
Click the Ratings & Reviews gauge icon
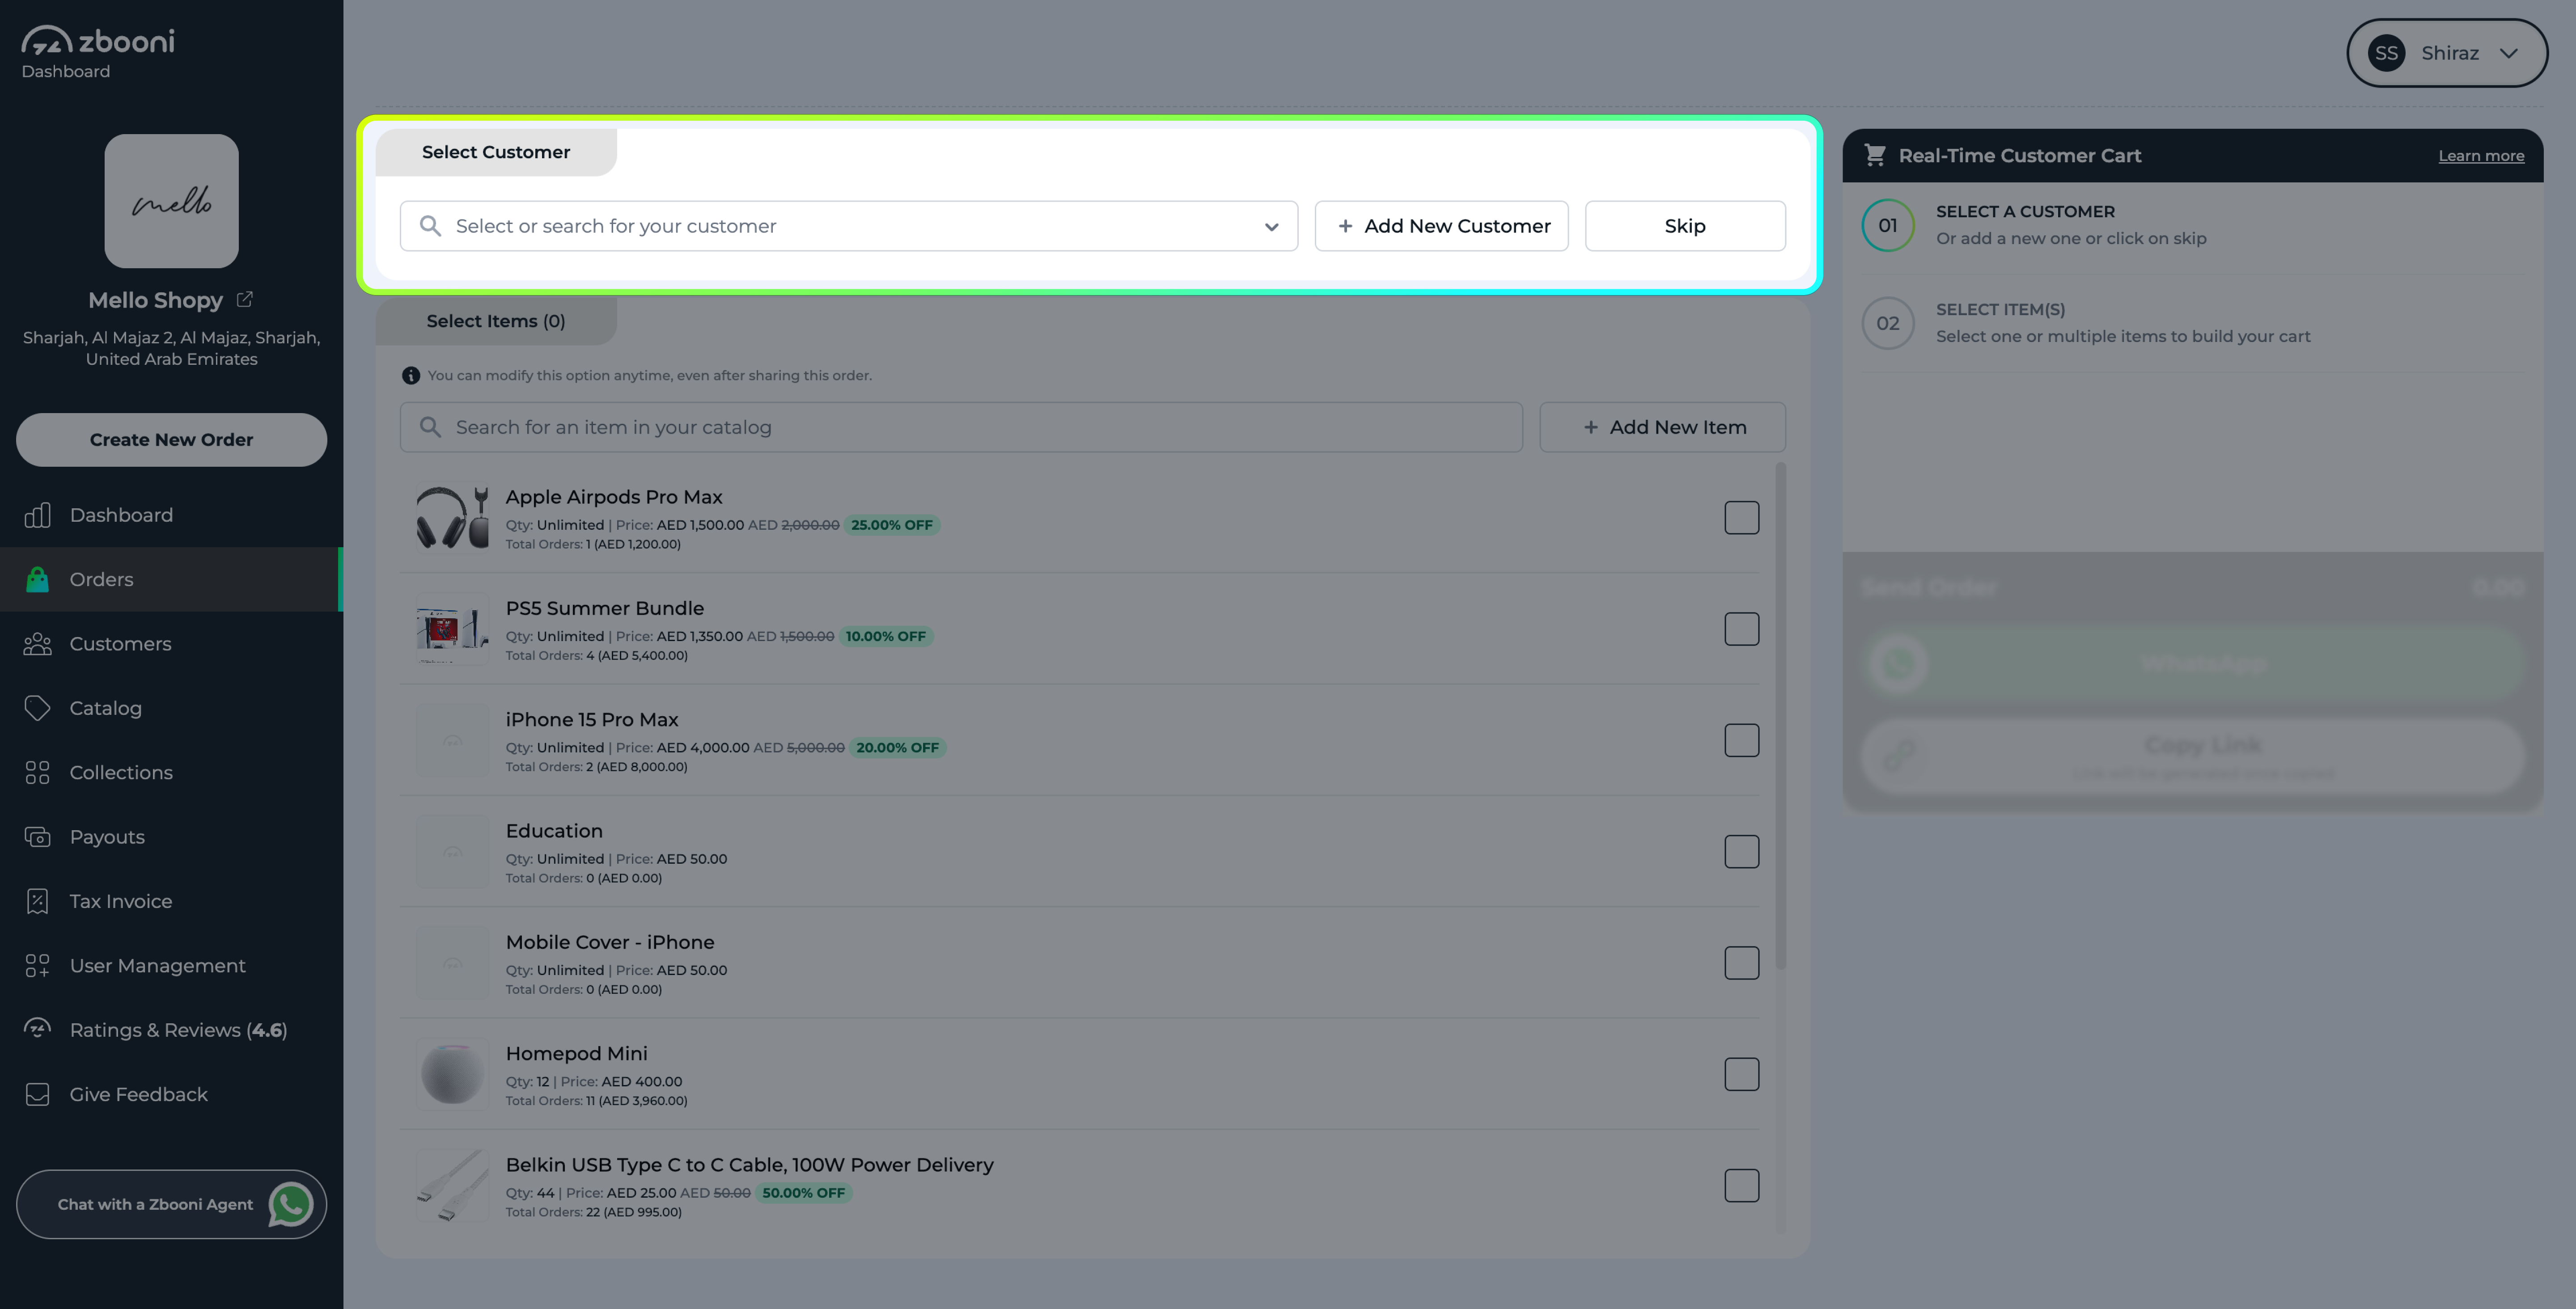37,1029
